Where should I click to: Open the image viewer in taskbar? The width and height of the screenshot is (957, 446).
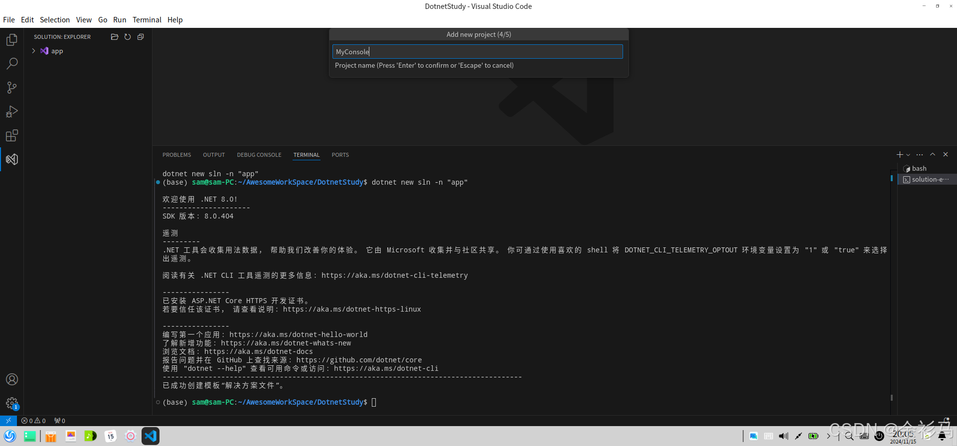pos(71,436)
